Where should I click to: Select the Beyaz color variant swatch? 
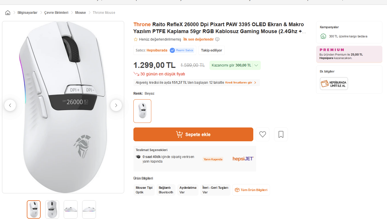click(142, 111)
